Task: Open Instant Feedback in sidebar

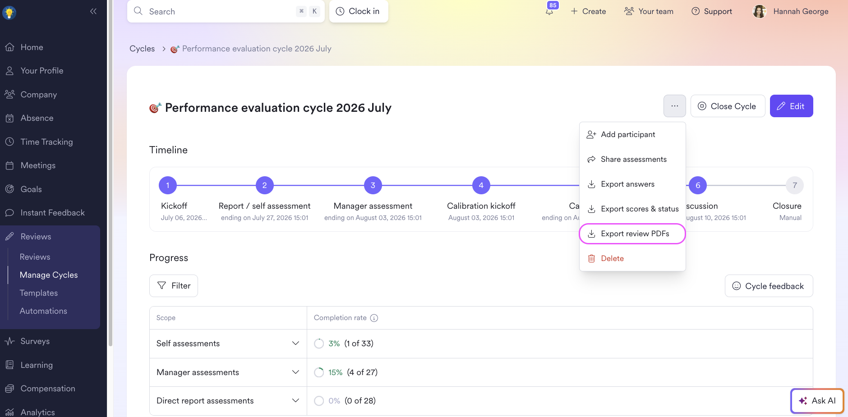Action: coord(52,212)
